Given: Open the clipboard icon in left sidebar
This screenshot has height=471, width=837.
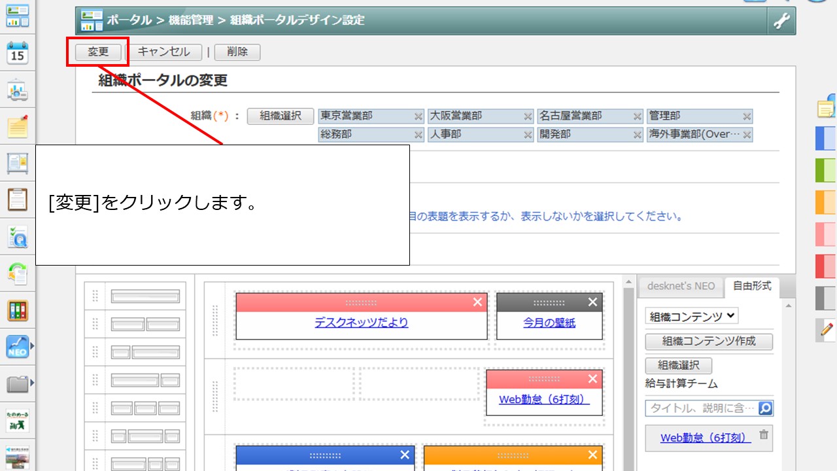Looking at the screenshot, I should [x=18, y=200].
